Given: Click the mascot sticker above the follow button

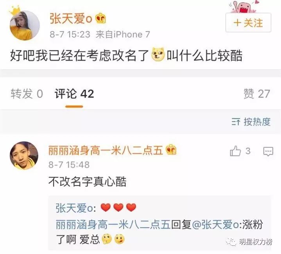Looking at the screenshot, I should tap(244, 7).
